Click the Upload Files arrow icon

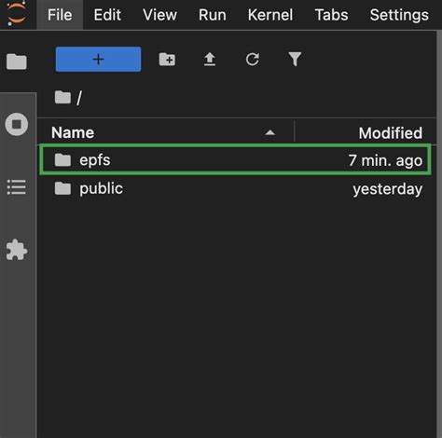pos(210,59)
